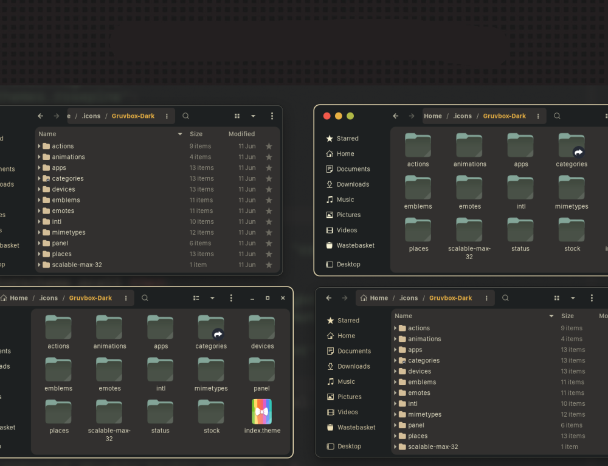
Task: Open the Name column sort dropdown
Action: coord(179,133)
